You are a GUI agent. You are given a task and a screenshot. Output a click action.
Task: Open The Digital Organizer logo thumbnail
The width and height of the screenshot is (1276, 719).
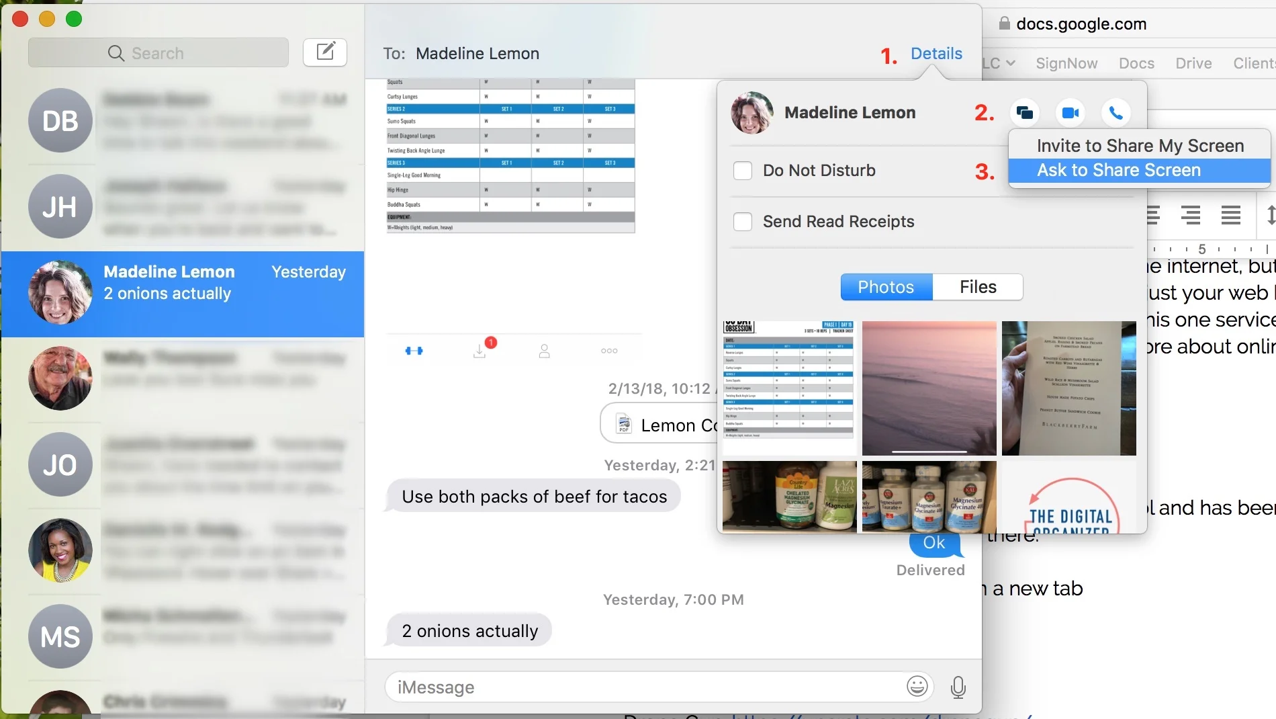click(1068, 497)
